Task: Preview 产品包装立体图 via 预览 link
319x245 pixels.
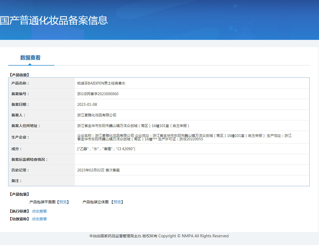Action: point(117,202)
